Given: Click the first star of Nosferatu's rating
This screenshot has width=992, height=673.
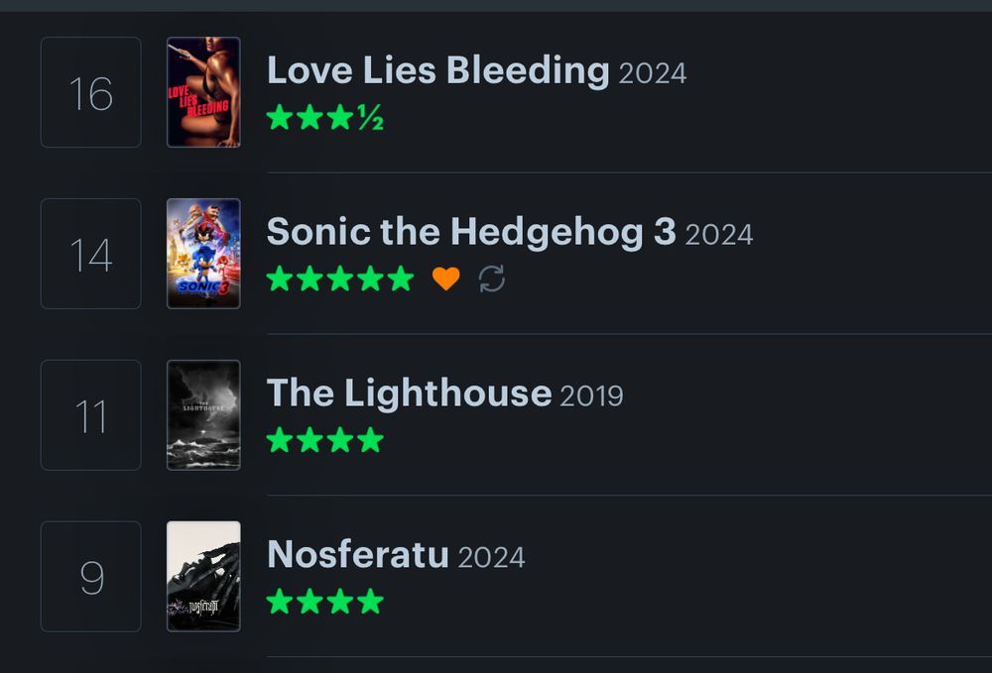Looking at the screenshot, I should coord(278,601).
